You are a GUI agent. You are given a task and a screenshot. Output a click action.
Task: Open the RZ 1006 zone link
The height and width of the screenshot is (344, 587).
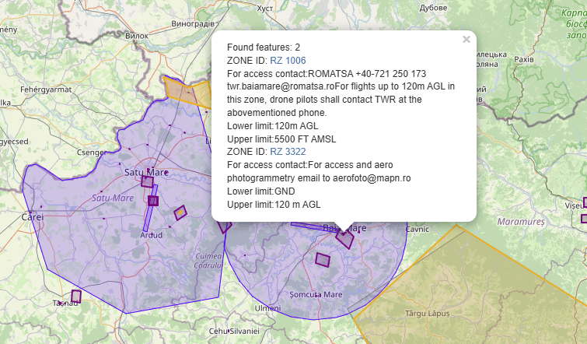288,61
